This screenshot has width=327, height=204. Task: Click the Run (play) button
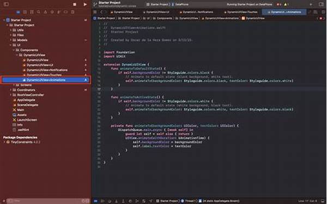click(x=85, y=4)
